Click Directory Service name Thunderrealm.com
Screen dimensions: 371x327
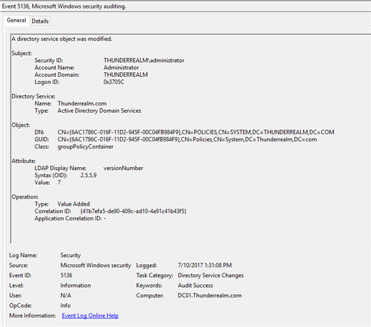click(x=82, y=104)
